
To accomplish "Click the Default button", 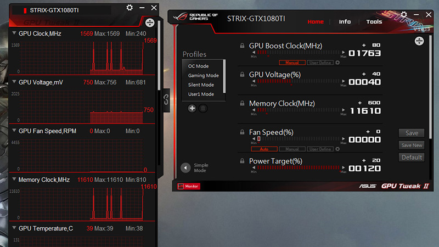I will [412, 158].
